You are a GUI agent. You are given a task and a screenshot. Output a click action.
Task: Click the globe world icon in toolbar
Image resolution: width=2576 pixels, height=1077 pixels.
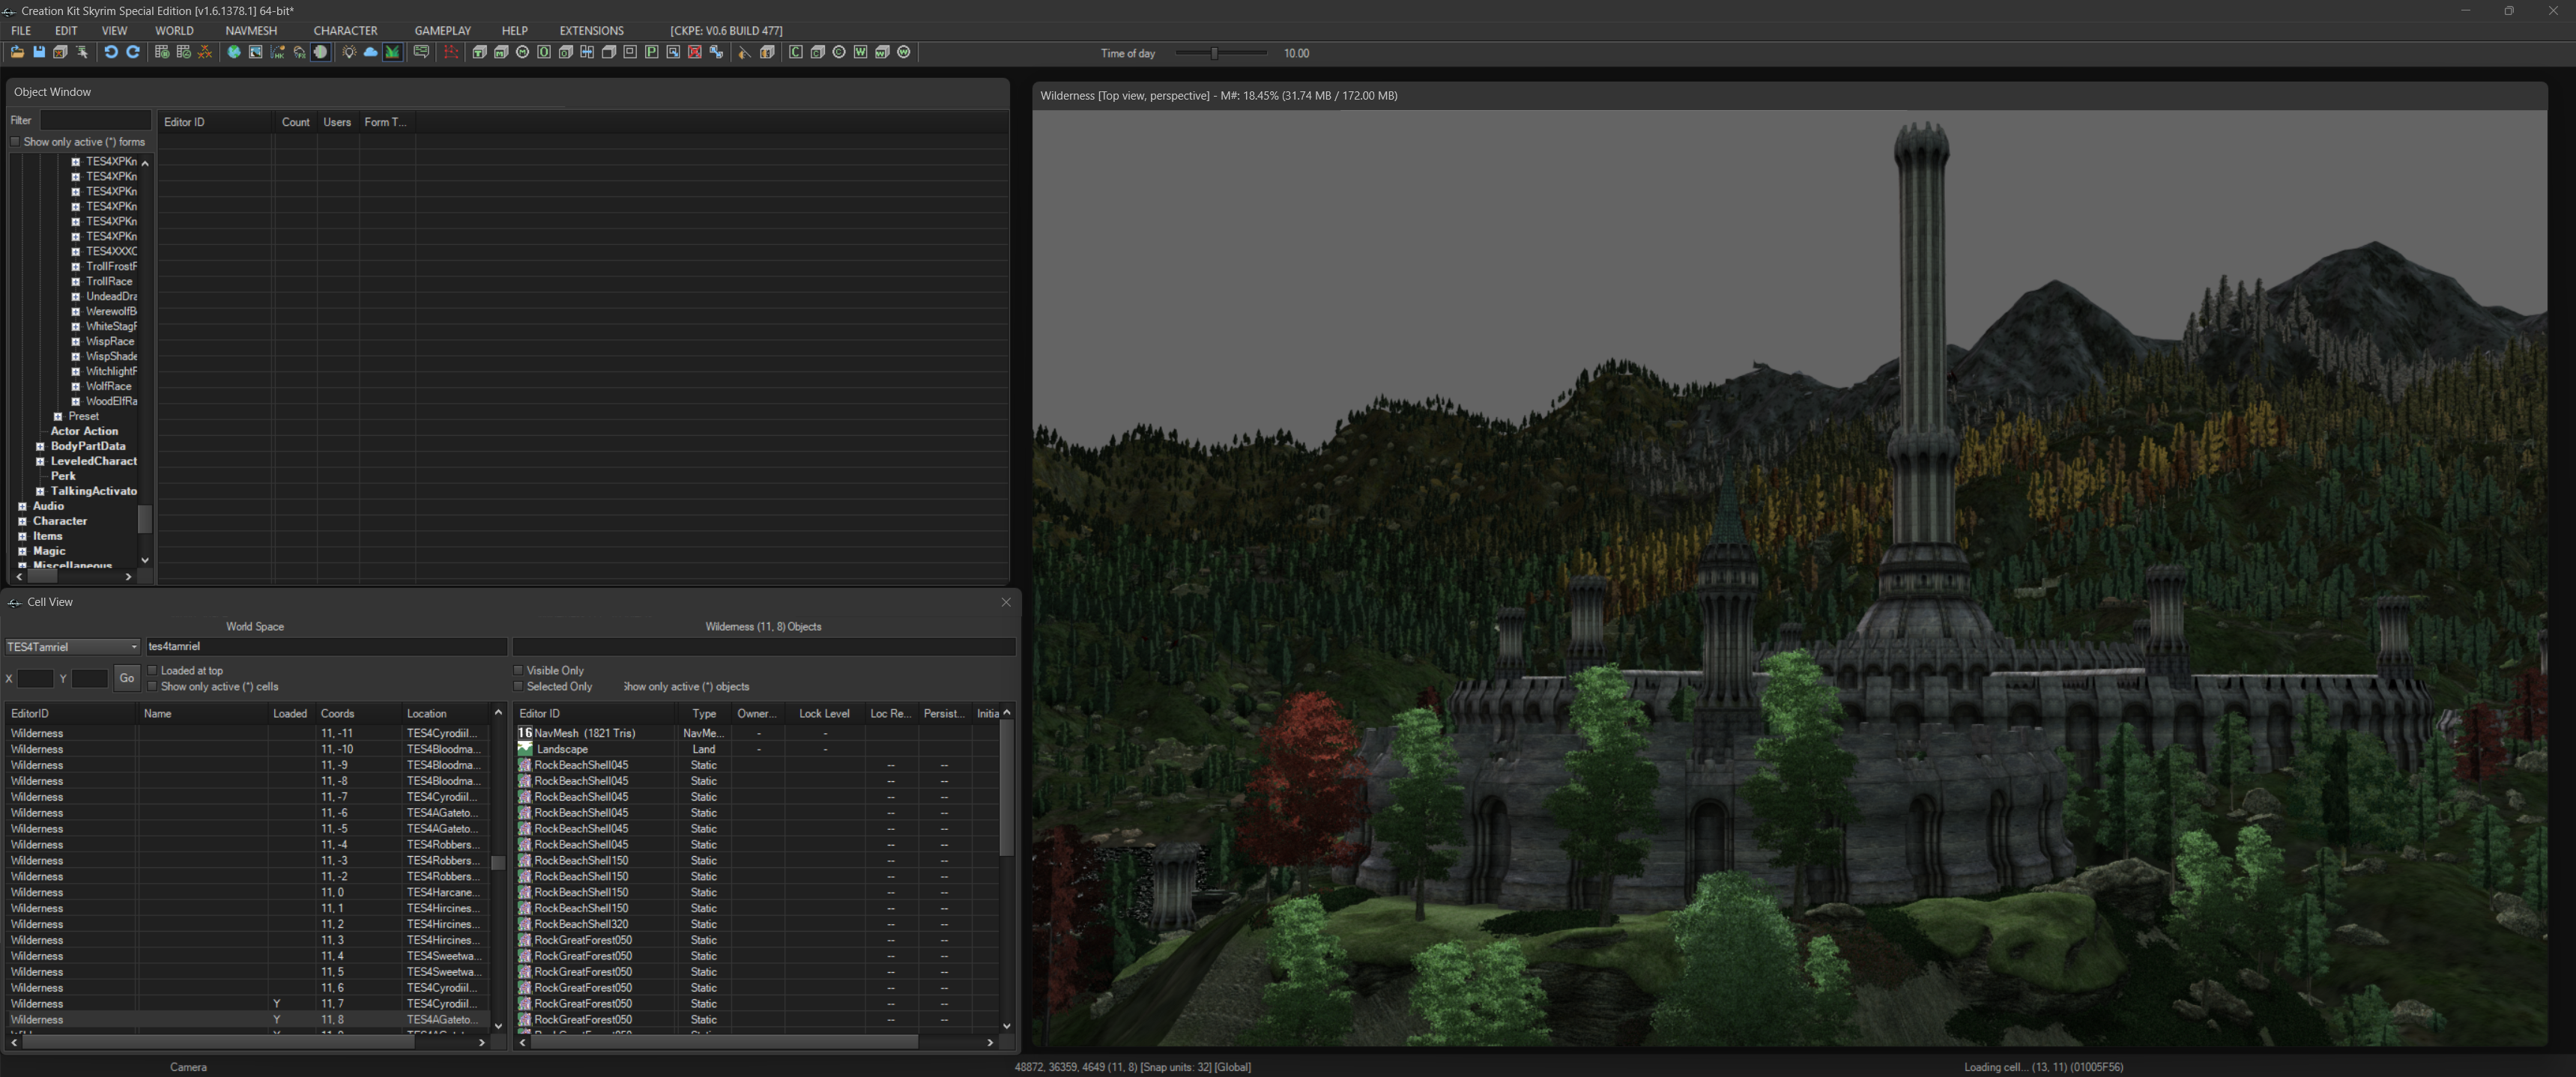234,52
